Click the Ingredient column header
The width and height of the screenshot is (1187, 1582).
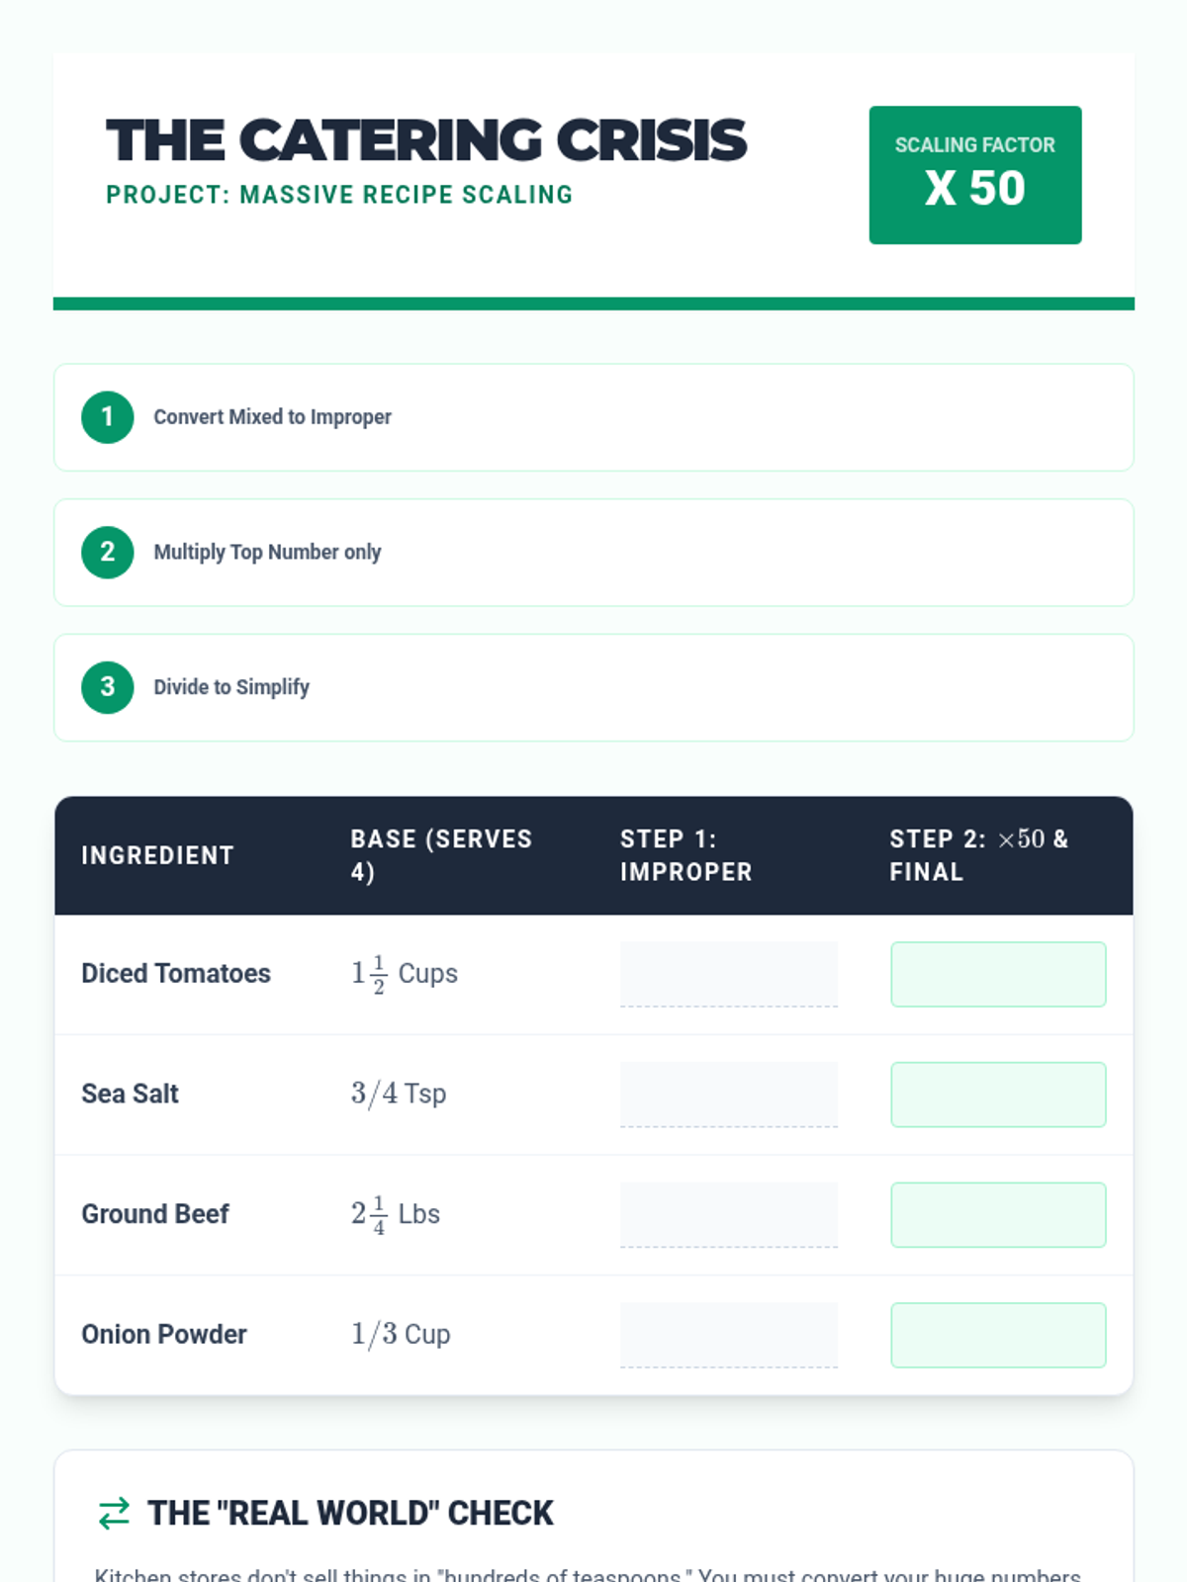[x=157, y=855]
